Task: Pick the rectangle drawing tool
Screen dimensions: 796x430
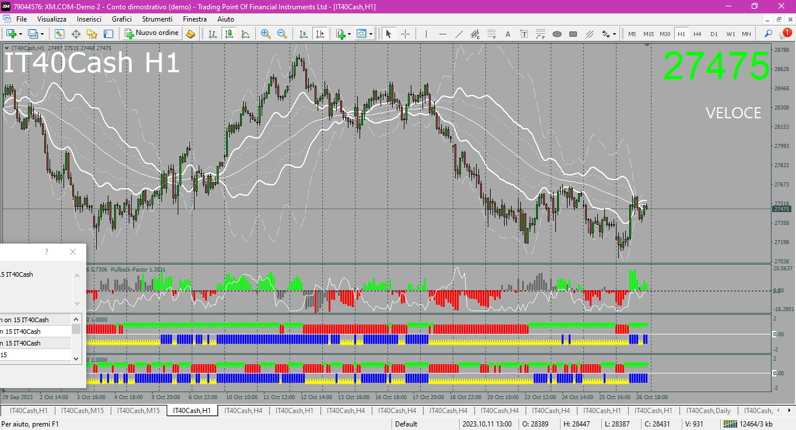Action: 573,34
